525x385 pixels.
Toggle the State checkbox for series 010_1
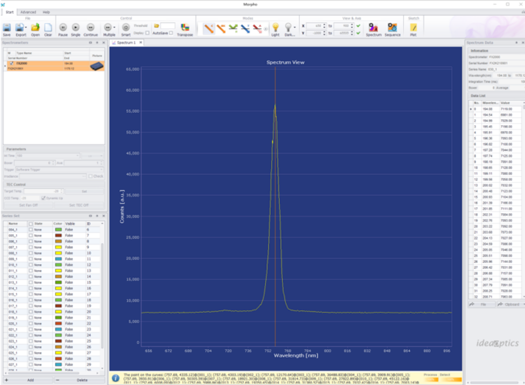(x=31, y=265)
